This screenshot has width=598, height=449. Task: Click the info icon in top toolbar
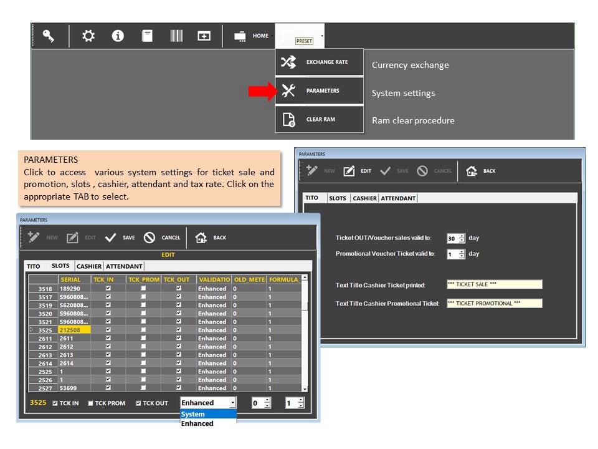pos(118,36)
